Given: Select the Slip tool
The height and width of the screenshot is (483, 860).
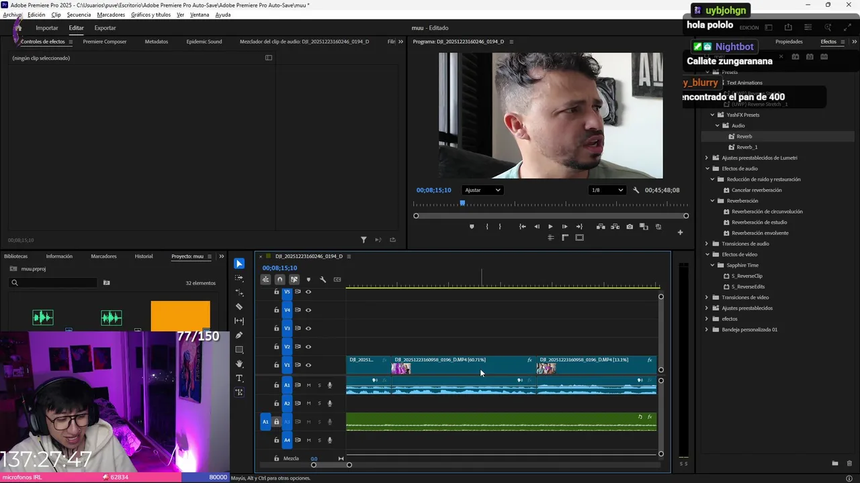Looking at the screenshot, I should tap(239, 321).
